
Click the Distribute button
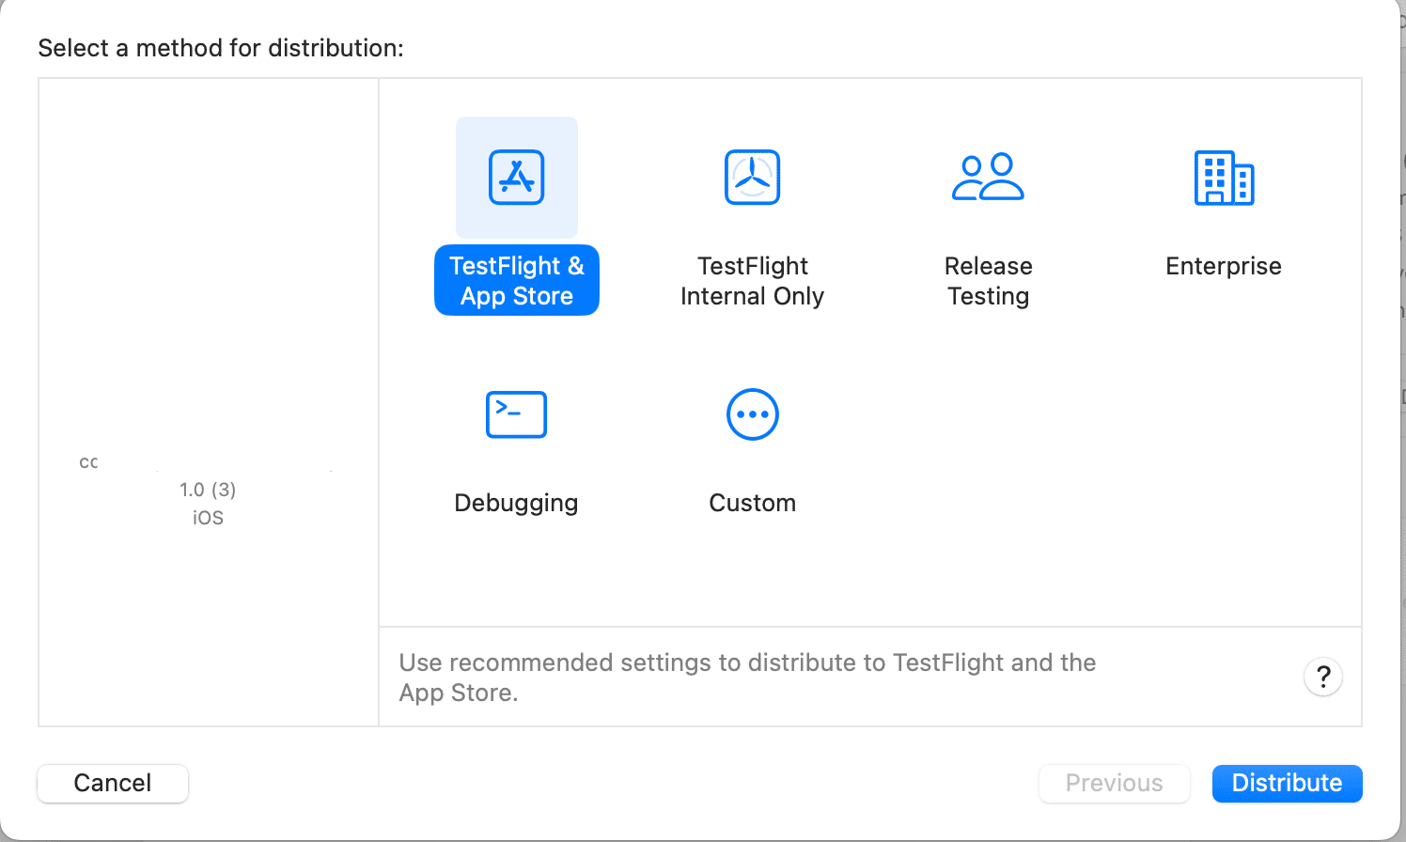click(x=1286, y=783)
